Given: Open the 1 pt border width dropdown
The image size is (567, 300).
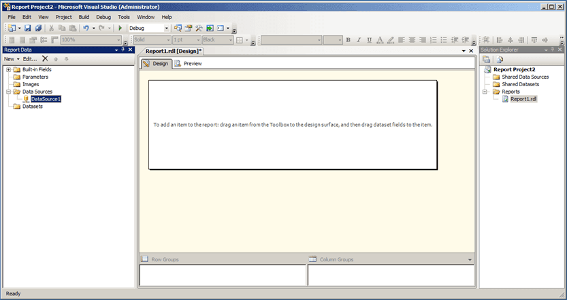Looking at the screenshot, I should [198, 40].
